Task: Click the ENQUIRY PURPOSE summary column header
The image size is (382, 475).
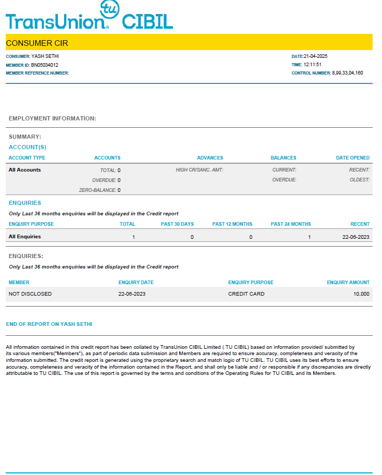Action: [31, 224]
